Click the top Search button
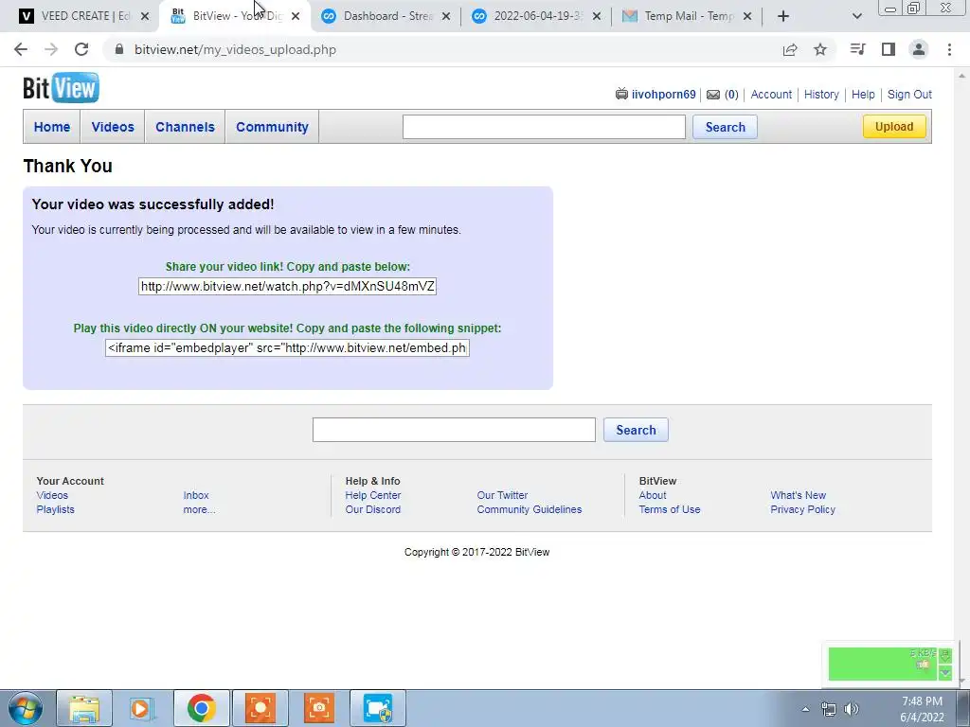The height and width of the screenshot is (727, 970). pyautogui.click(x=725, y=127)
